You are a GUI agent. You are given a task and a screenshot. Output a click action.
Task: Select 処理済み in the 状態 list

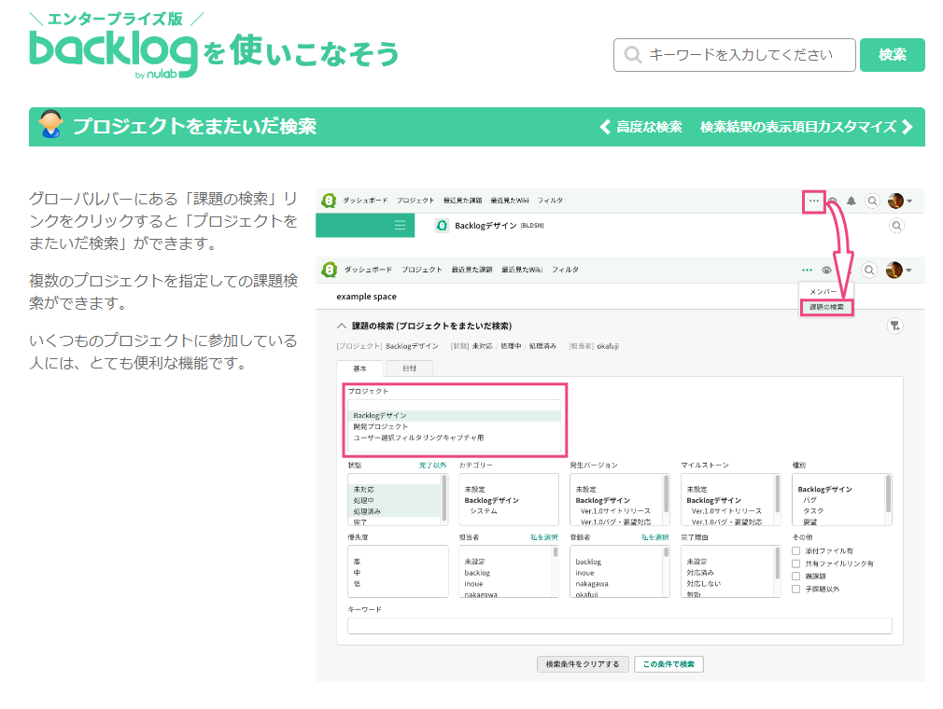[x=395, y=511]
